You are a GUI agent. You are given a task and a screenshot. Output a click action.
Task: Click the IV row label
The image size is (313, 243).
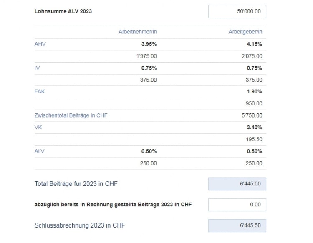coord(37,68)
